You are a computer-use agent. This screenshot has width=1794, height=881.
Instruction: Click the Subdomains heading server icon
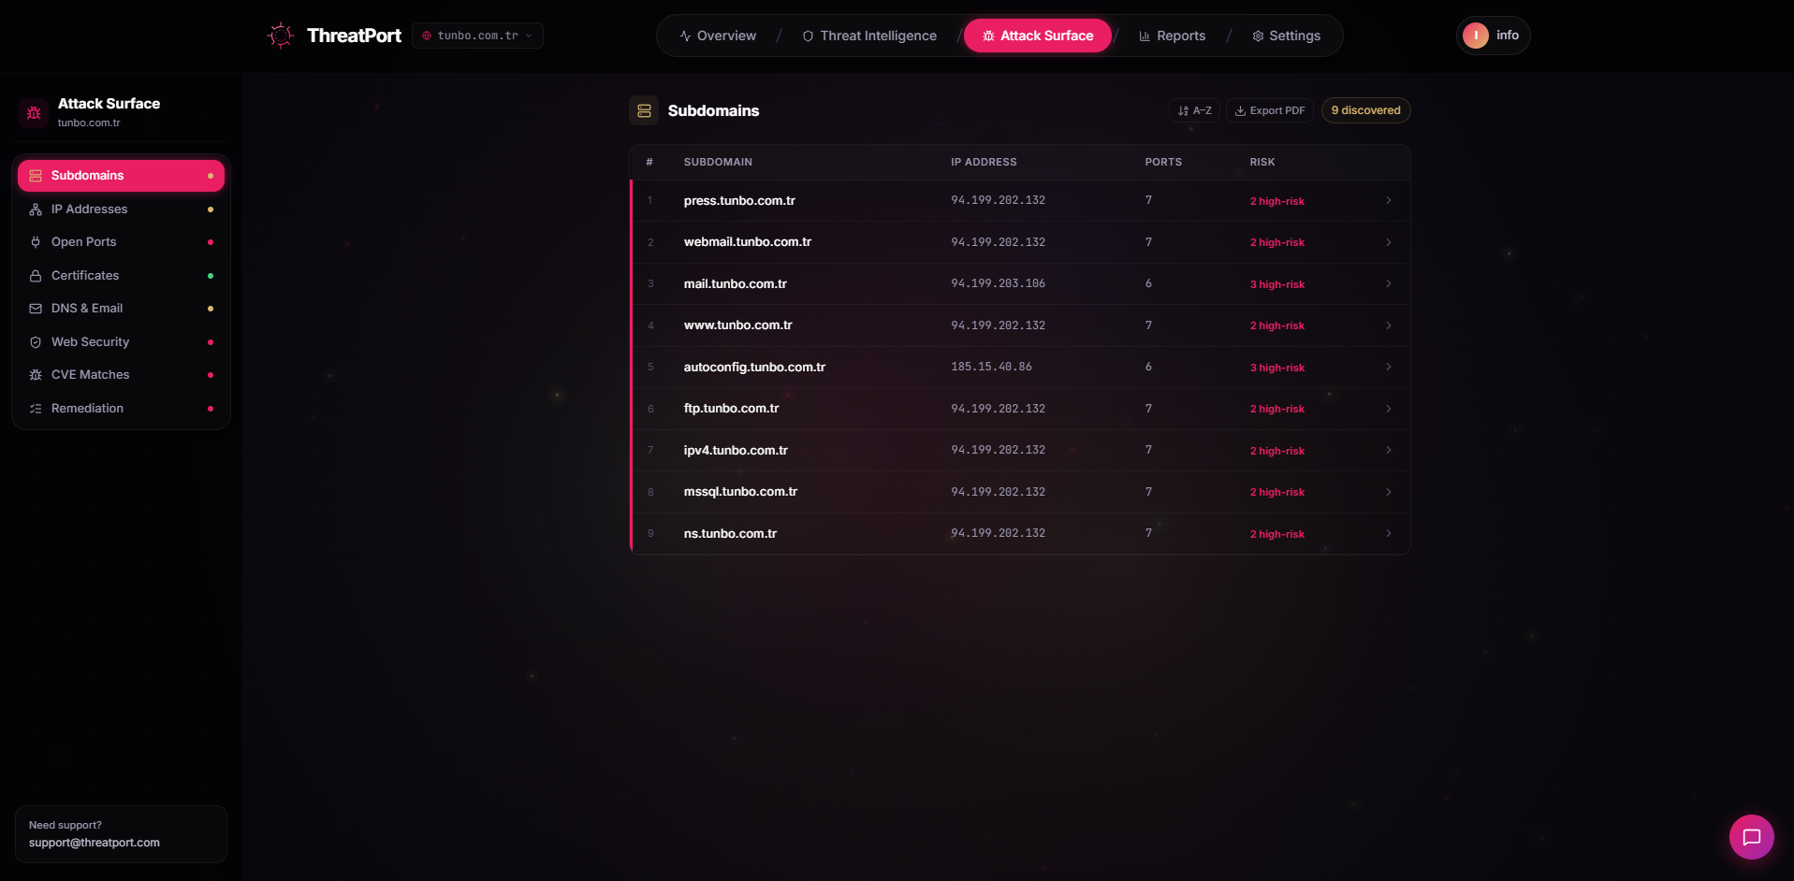644,110
